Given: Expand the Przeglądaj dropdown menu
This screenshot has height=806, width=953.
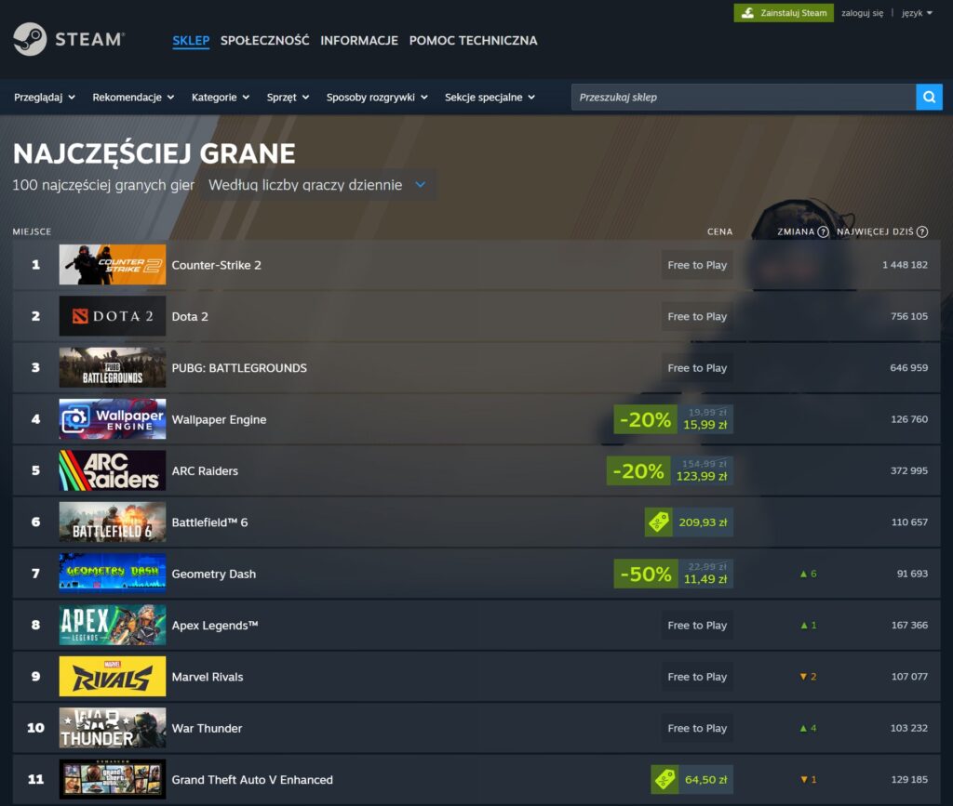Looking at the screenshot, I should click(x=45, y=97).
